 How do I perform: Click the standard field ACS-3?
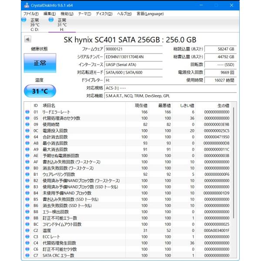tap(171, 88)
